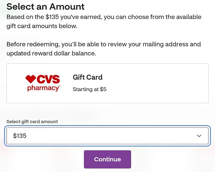Click the gift card amounts below text
This screenshot has width=215, height=172.
point(42,26)
